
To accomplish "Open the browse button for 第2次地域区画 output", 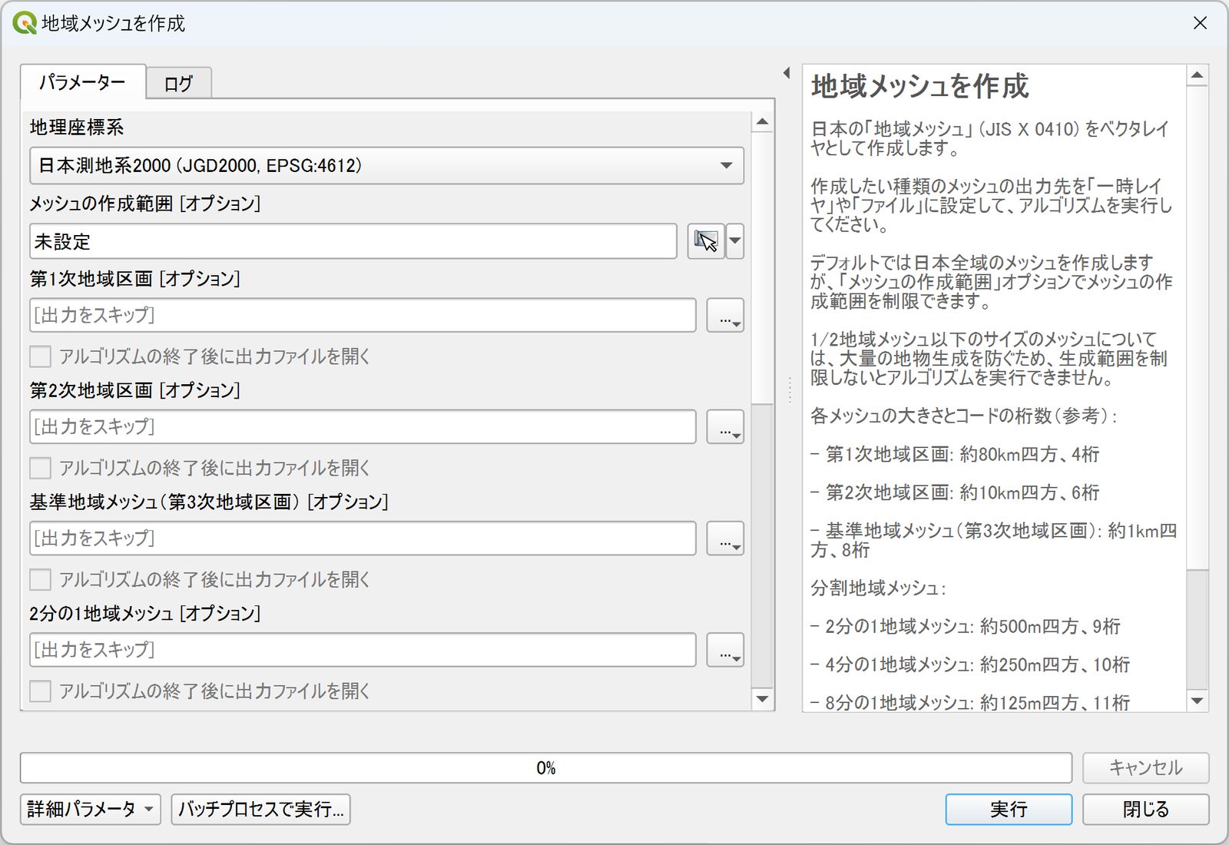I will (725, 426).
